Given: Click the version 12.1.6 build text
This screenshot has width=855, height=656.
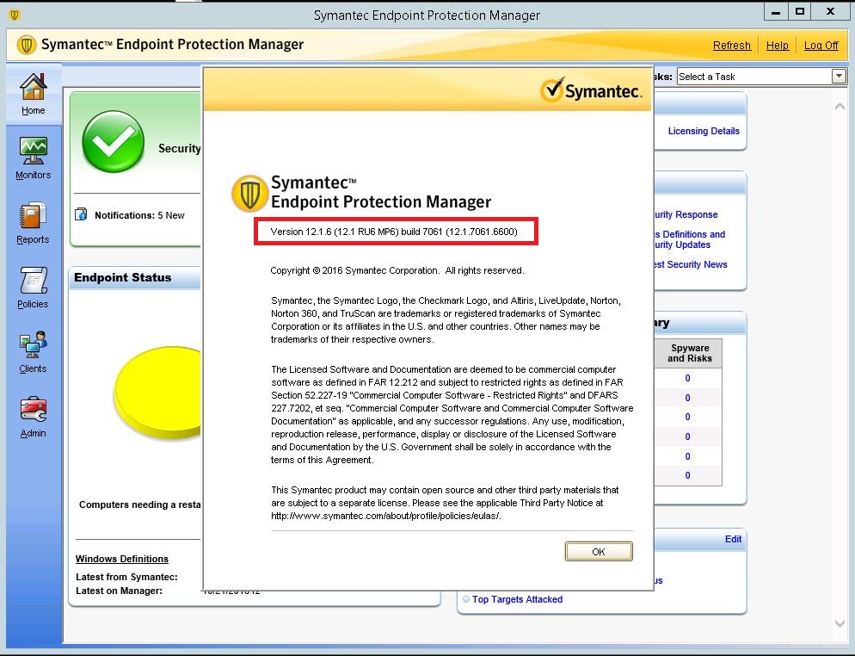Looking at the screenshot, I should (394, 232).
